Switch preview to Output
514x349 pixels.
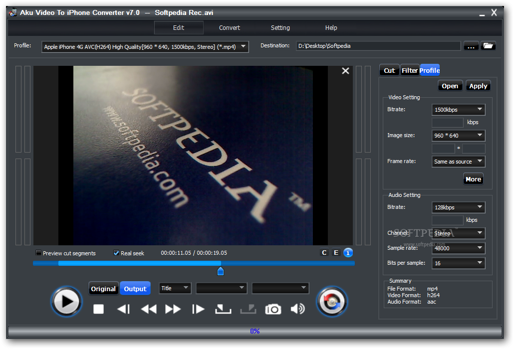pos(135,289)
